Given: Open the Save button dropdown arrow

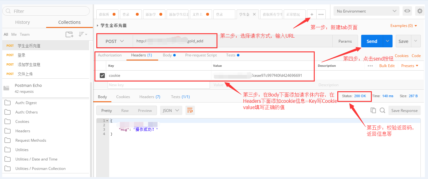Looking at the screenshot, I should pos(416,41).
